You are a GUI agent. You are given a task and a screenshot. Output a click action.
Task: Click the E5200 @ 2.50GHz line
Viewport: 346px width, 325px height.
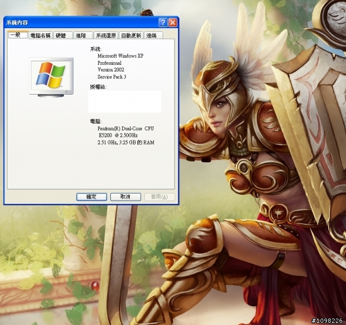(118, 135)
